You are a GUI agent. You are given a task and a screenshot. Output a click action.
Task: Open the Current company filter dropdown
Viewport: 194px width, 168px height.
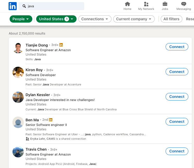pos(134,19)
